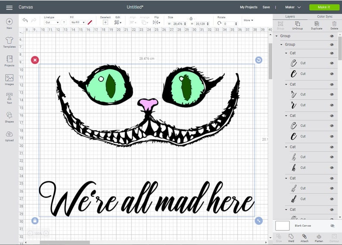Click the Delete layer icon
This screenshot has height=245, width=342.
click(334, 24)
